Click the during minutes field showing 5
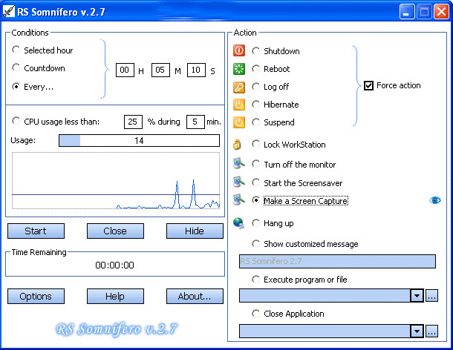 [x=195, y=122]
